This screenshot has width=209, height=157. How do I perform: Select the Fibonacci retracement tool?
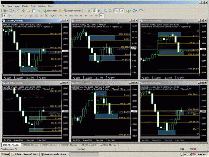pyautogui.click(x=36, y=16)
